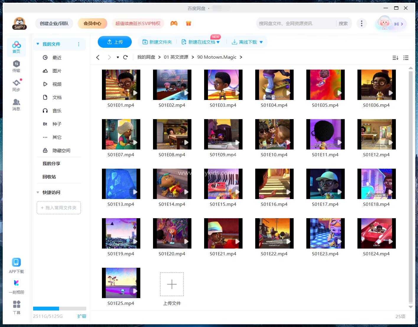
Task: Click the 会员中心 membership button
Action: pos(92,23)
